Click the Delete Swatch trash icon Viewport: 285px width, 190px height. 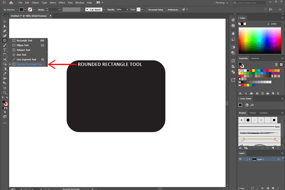point(278,94)
